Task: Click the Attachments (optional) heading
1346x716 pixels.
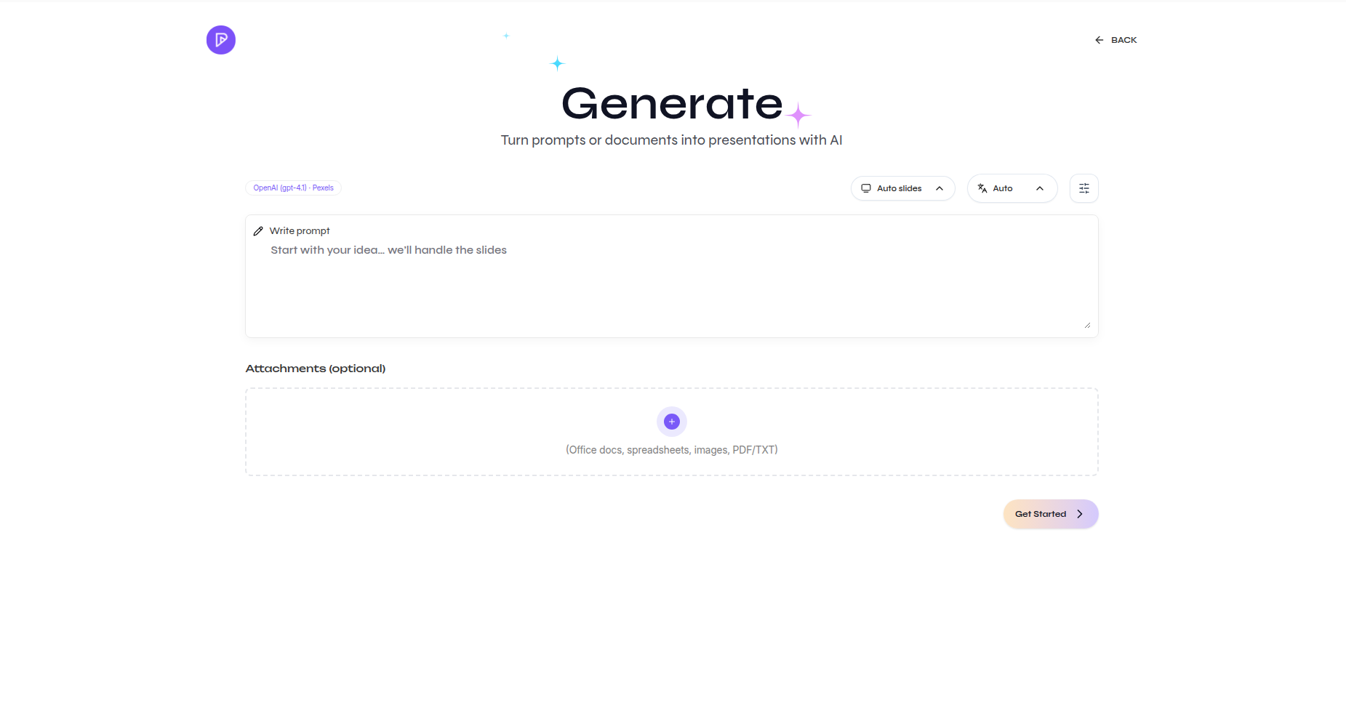Action: (316, 369)
